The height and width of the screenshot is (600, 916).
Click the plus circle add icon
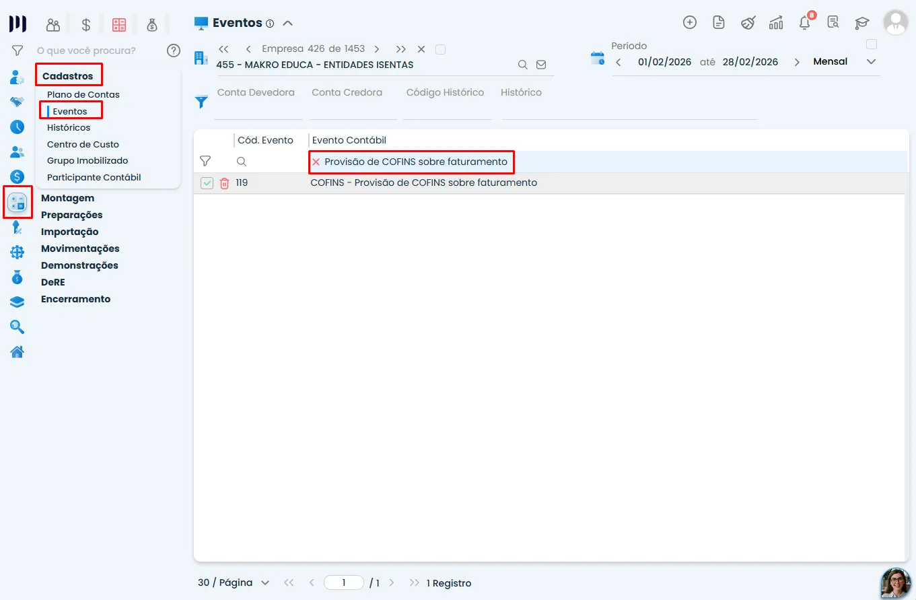(690, 22)
